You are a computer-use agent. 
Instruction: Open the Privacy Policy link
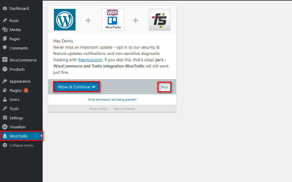point(98,109)
